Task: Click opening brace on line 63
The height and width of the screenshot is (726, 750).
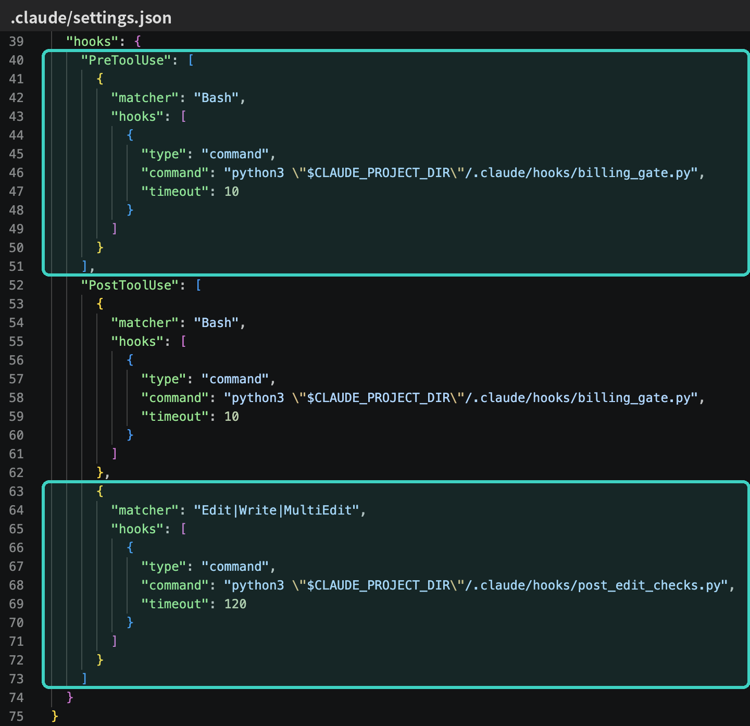Action: (x=100, y=492)
